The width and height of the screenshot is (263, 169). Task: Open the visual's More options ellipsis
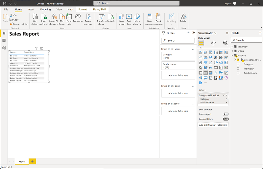pyautogui.click(x=47, y=48)
